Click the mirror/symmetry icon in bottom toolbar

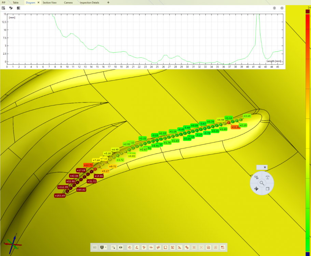click(x=121, y=247)
